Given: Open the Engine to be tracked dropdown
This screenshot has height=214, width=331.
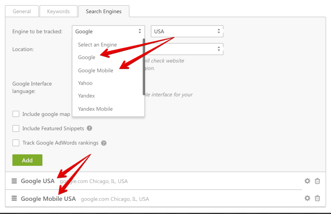Looking at the screenshot, I should click(108, 31).
